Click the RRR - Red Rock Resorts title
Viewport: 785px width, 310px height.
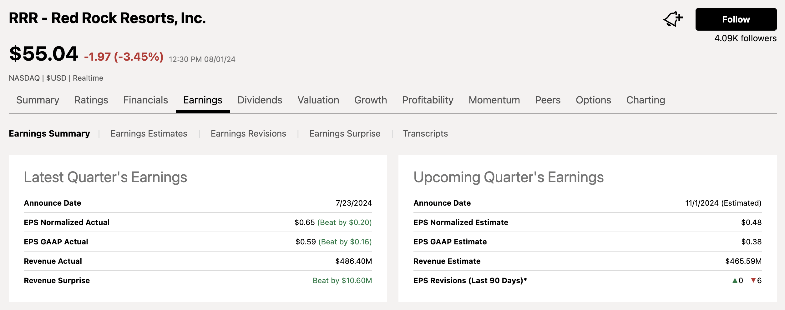point(107,19)
